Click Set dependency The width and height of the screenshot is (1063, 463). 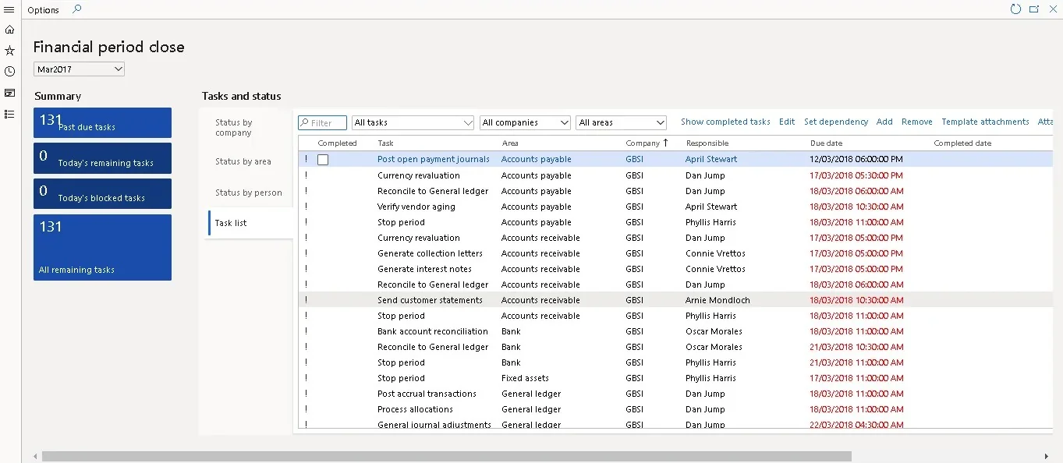[836, 122]
